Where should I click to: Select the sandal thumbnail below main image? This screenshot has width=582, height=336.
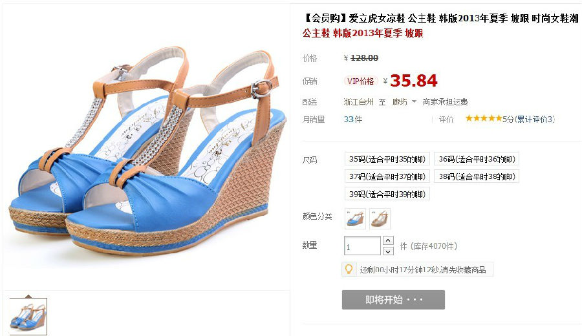28,317
